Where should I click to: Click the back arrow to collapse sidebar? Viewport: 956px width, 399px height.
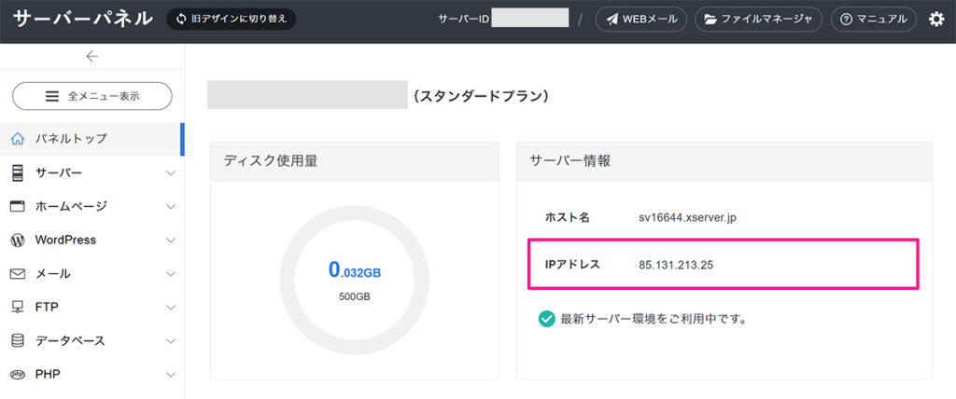pyautogui.click(x=91, y=57)
